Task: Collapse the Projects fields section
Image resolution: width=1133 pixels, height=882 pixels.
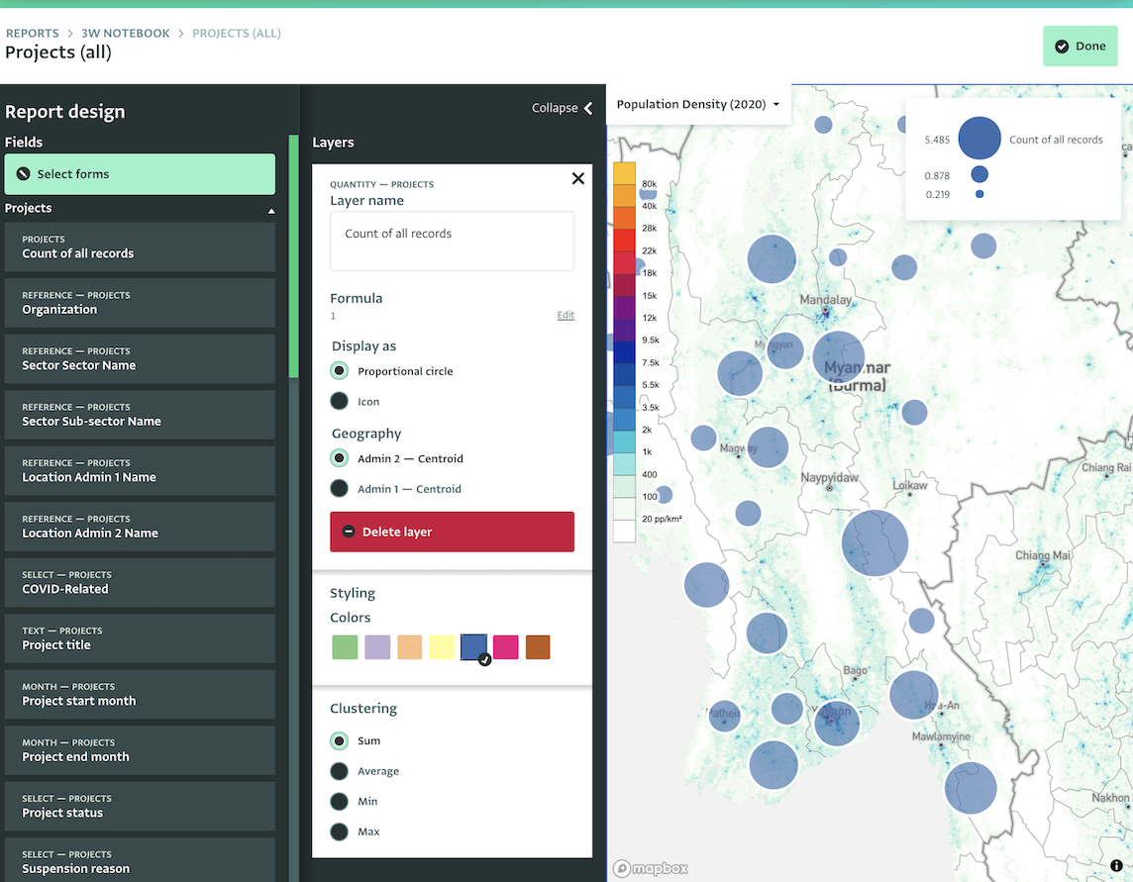Action: pyautogui.click(x=271, y=211)
